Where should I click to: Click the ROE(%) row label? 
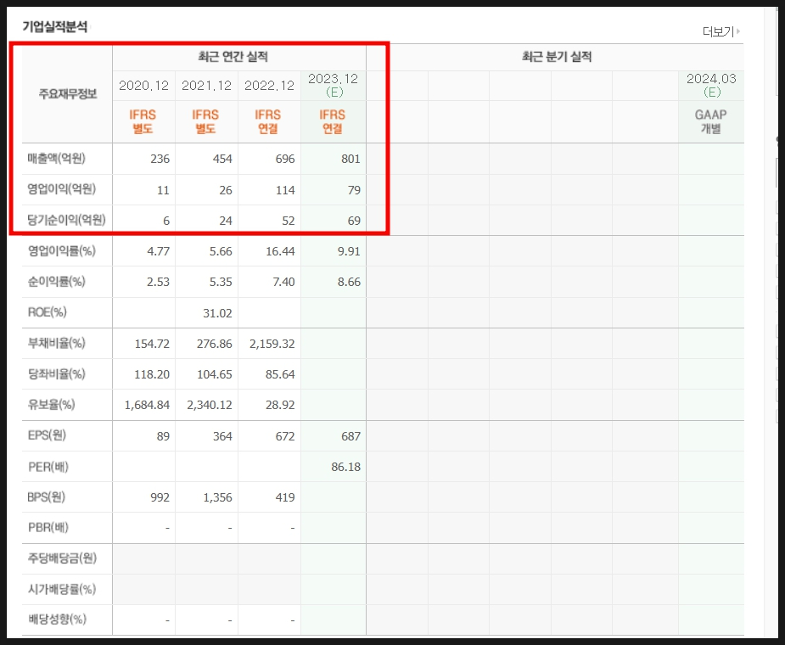pyautogui.click(x=47, y=312)
